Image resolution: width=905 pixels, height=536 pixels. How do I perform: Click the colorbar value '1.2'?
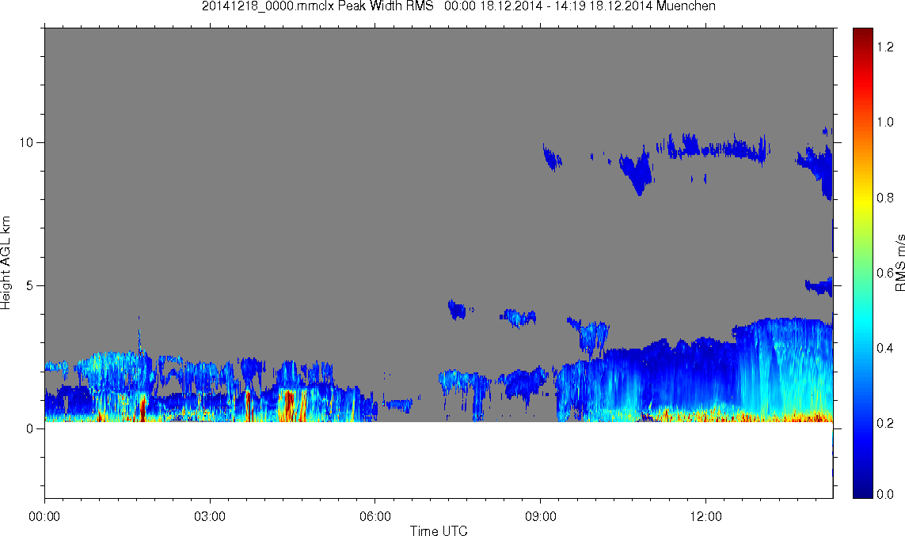click(884, 47)
